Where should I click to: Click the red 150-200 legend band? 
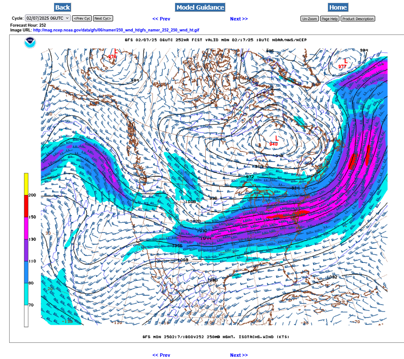[x=26, y=206]
